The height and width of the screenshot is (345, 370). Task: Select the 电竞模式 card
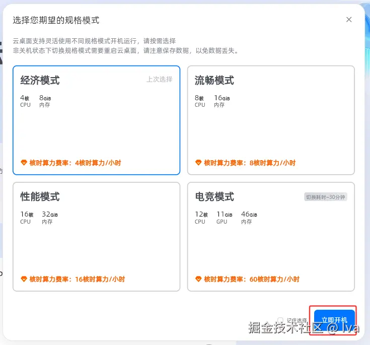[271, 237]
